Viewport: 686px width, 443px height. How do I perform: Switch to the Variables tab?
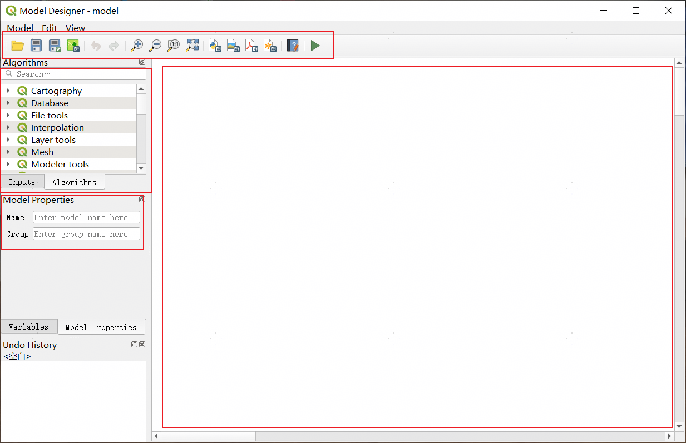tap(28, 327)
